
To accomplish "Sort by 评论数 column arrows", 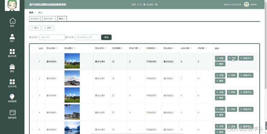I will pyautogui.click(x=206, y=48).
